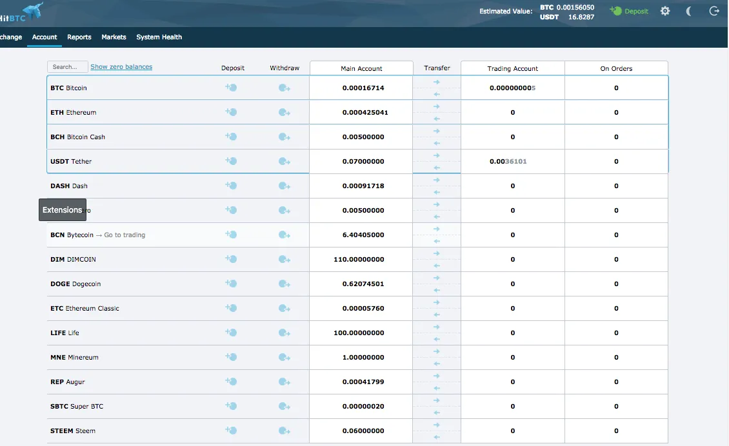This screenshot has height=446, width=729.
Task: Transfer BTC to trading account arrow
Action: pos(437,82)
